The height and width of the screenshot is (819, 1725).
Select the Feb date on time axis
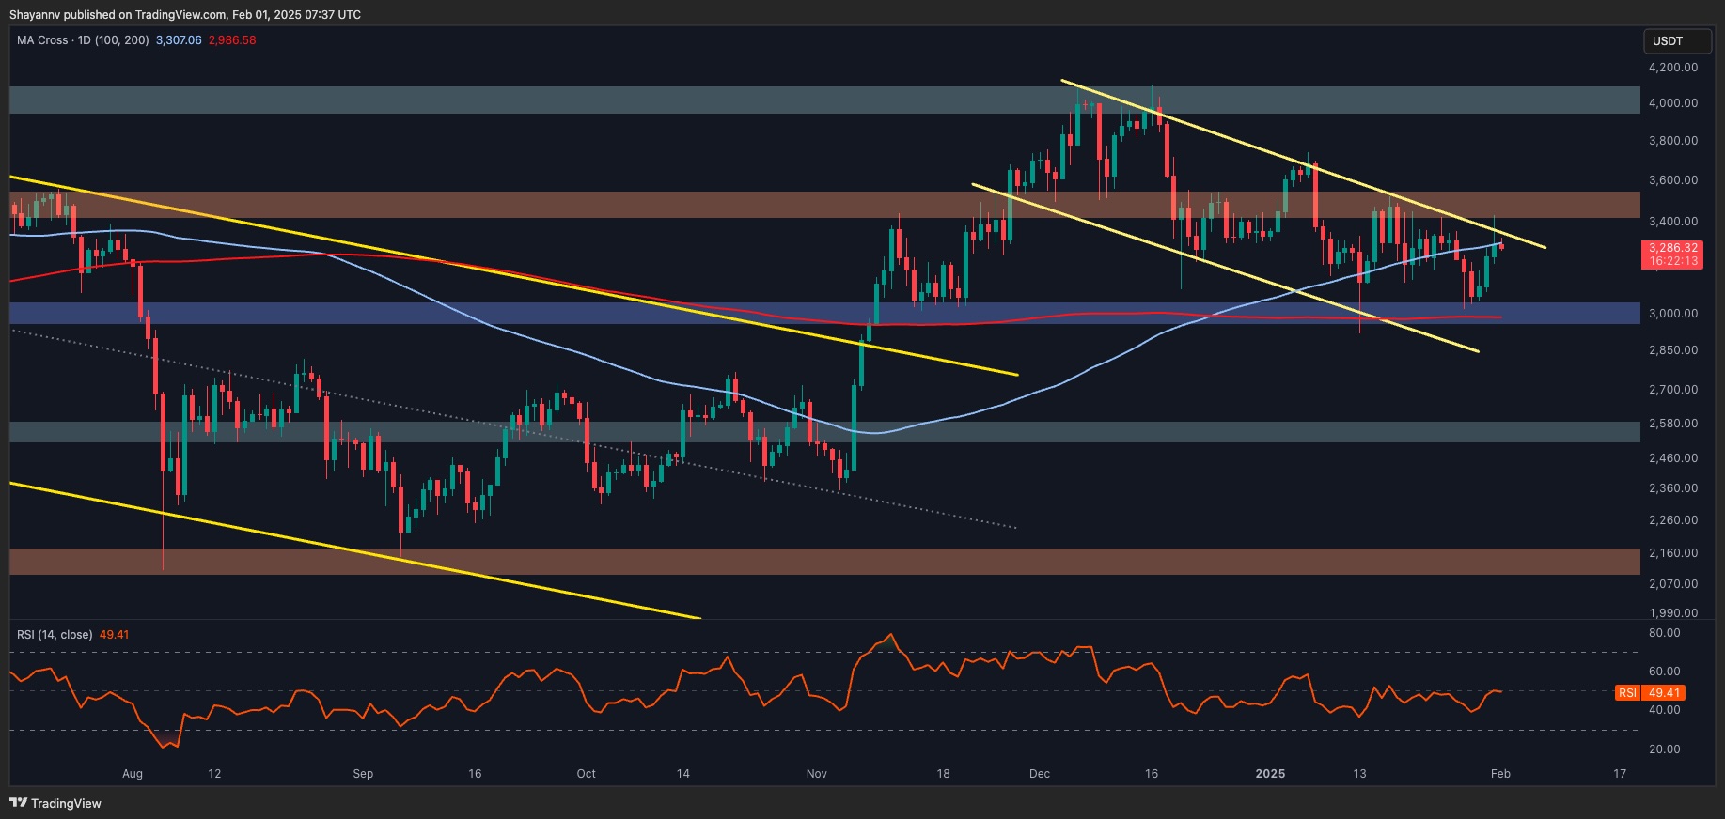point(1500,774)
